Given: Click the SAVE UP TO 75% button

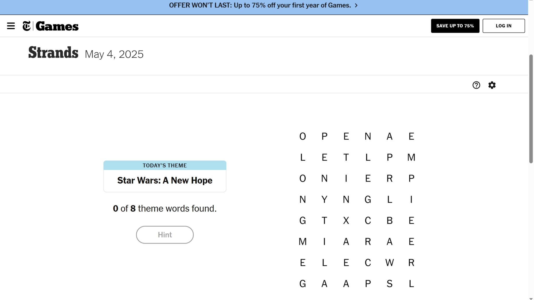Looking at the screenshot, I should [x=455, y=26].
